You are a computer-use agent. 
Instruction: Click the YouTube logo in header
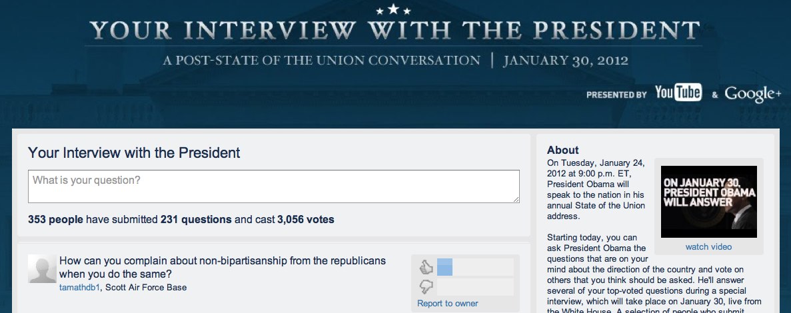pos(678,93)
